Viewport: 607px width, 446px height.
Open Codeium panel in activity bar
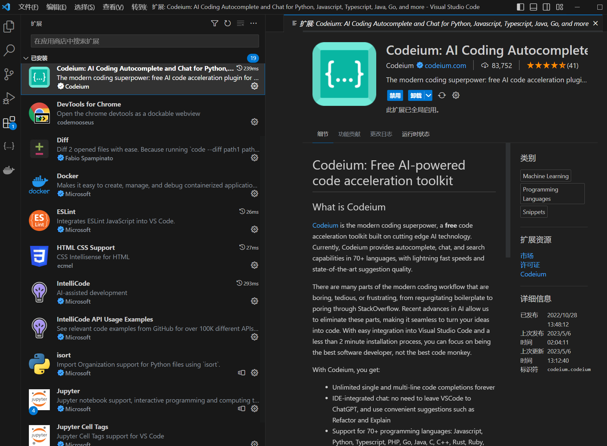(x=9, y=146)
